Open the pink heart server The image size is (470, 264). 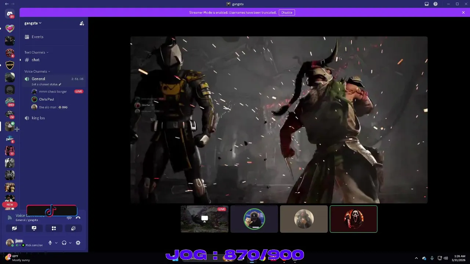coord(10,28)
